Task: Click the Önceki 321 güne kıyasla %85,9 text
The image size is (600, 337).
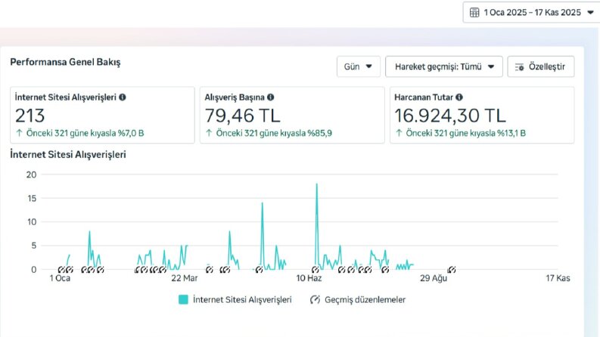Action: click(x=274, y=133)
